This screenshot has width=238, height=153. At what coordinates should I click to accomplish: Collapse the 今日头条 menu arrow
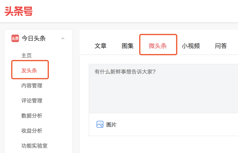(63, 38)
